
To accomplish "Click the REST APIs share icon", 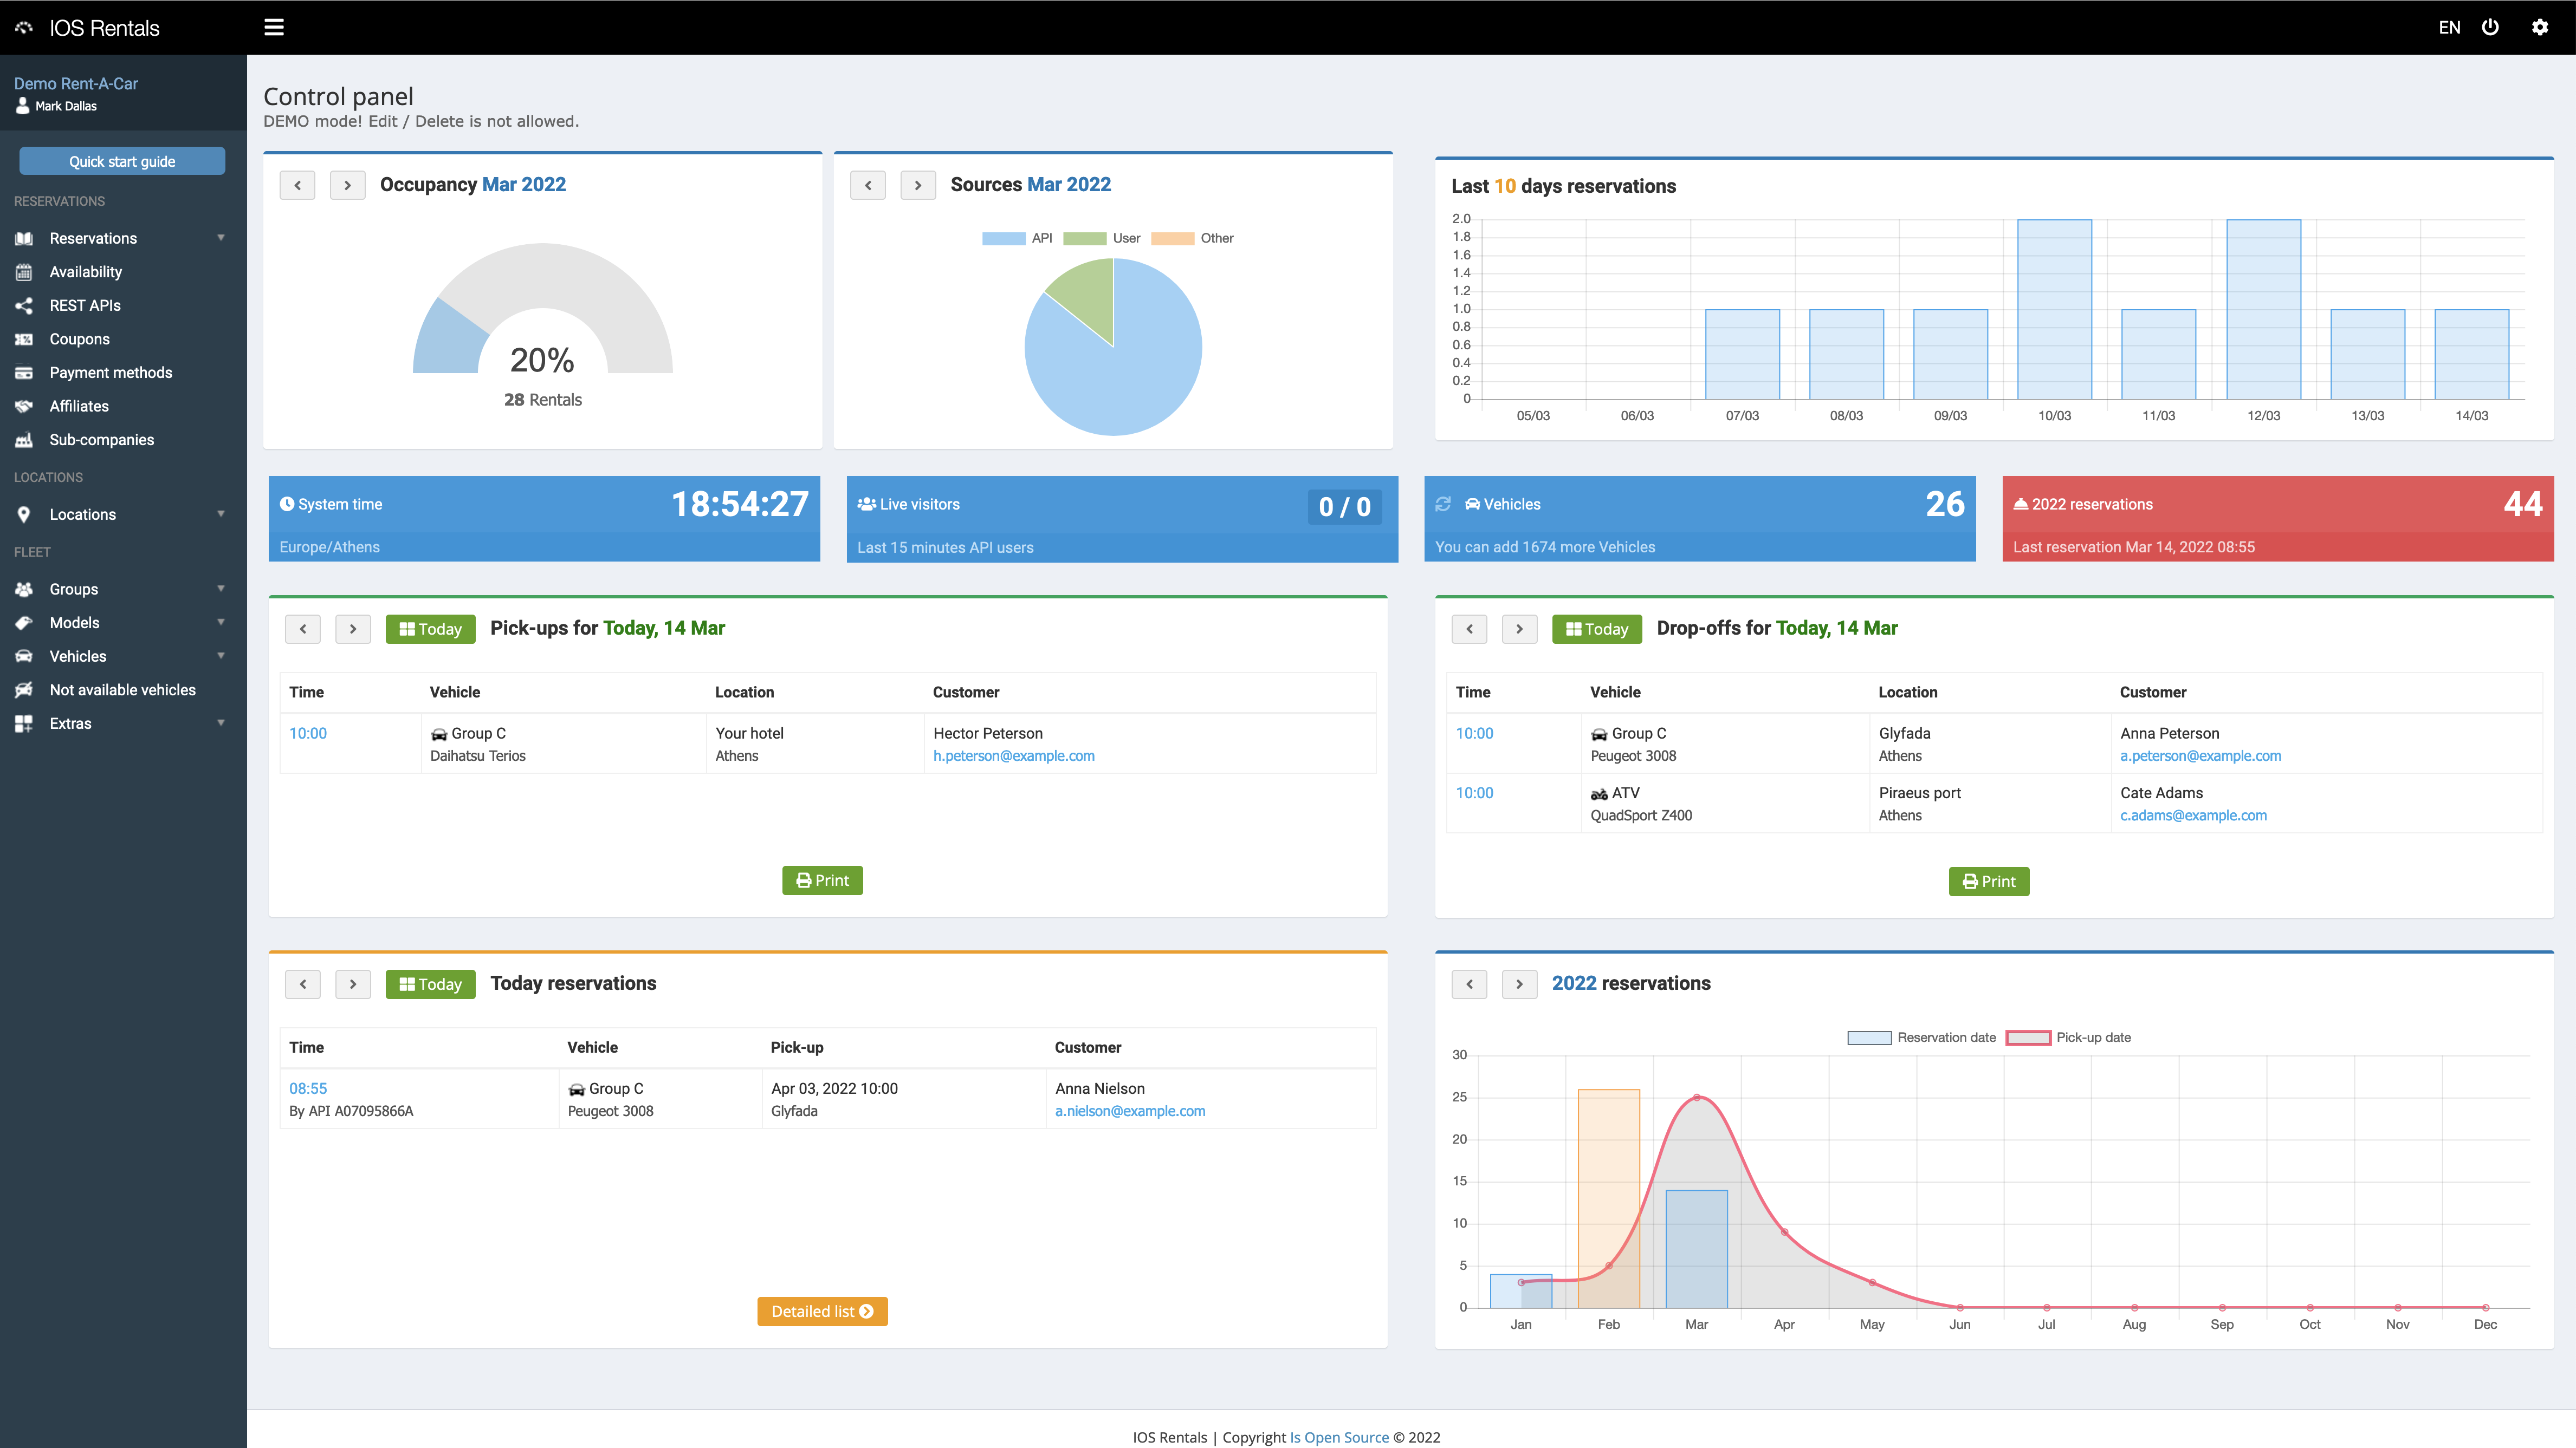I will tap(24, 306).
